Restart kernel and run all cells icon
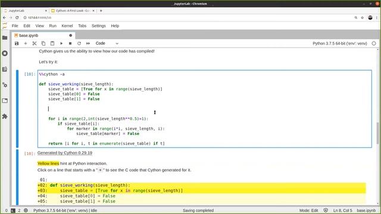The width and height of the screenshot is (381, 214). pos(88,43)
